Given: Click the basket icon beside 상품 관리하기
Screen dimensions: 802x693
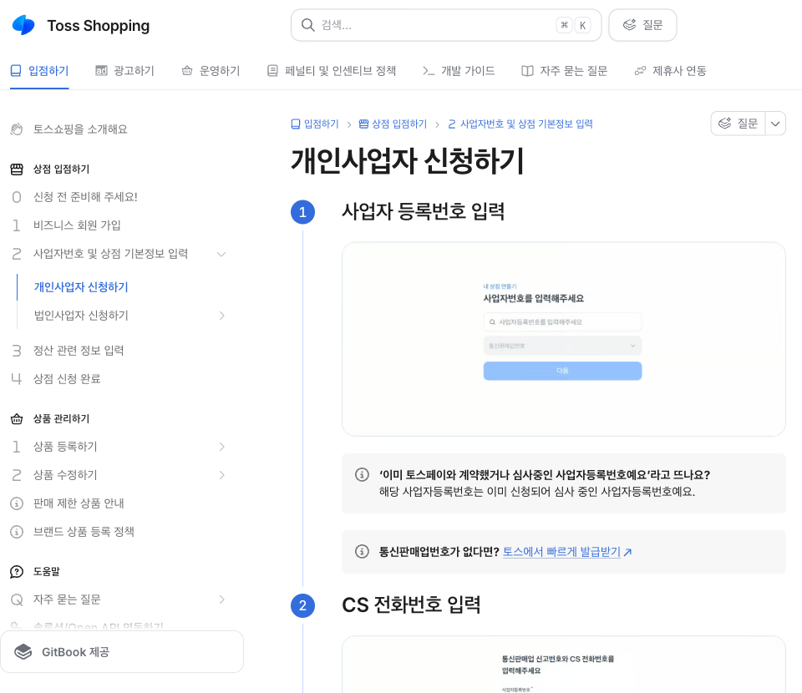Looking at the screenshot, I should [17, 418].
